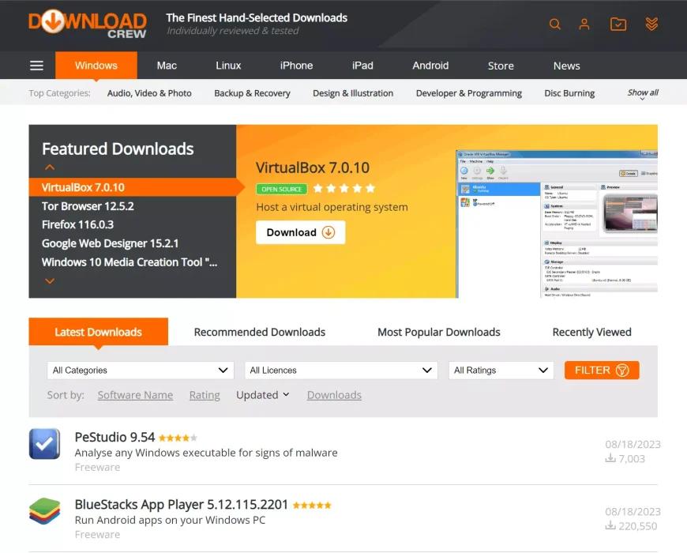Viewport: 687px width, 553px height.
Task: Open the search magnifier icon
Action: 554,24
